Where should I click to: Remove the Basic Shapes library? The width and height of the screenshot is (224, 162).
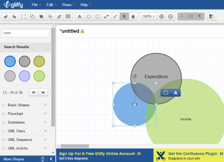(46, 105)
